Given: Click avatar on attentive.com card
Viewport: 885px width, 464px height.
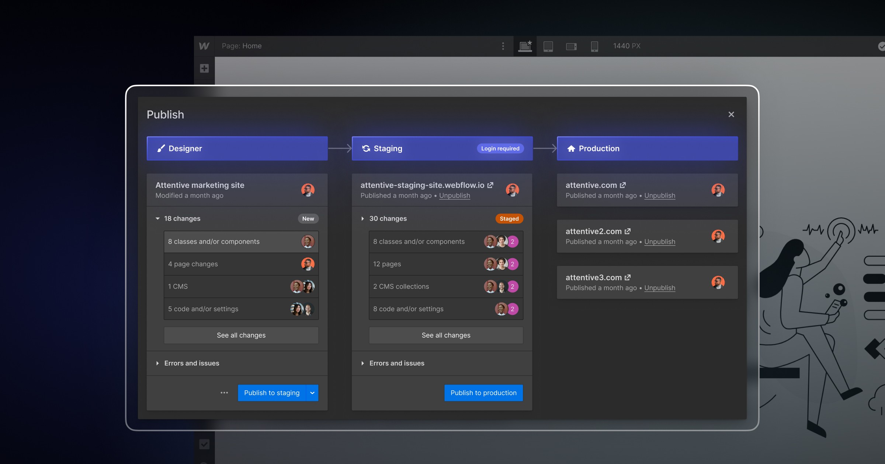Looking at the screenshot, I should click(718, 190).
